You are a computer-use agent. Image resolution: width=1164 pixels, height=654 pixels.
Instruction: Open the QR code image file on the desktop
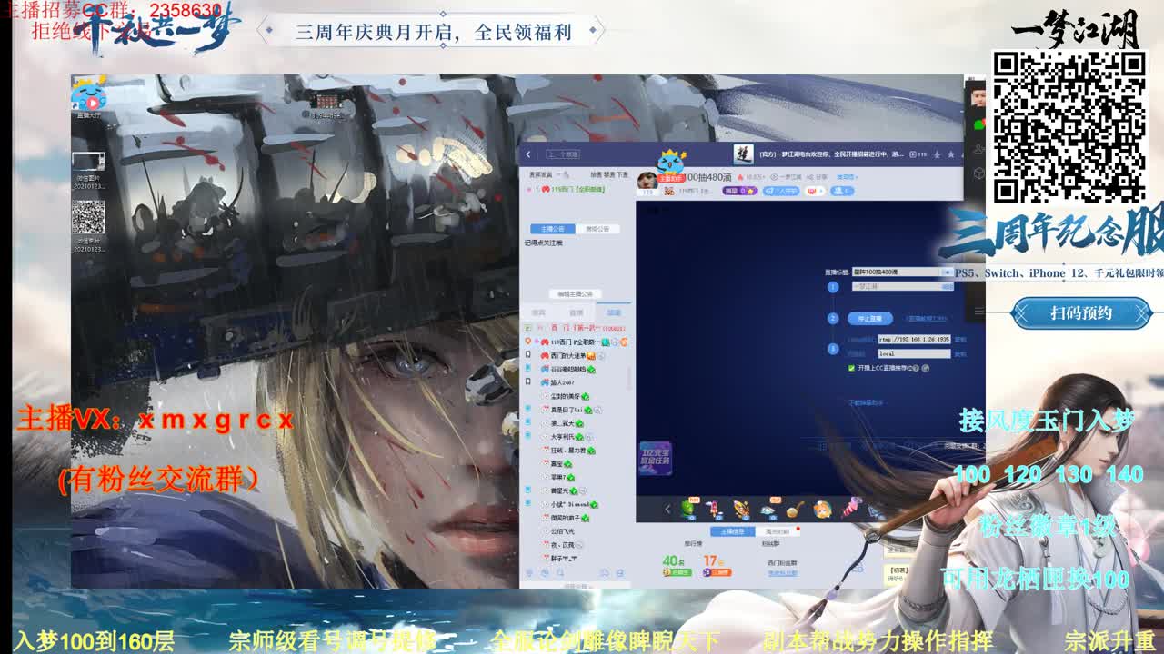(x=88, y=226)
